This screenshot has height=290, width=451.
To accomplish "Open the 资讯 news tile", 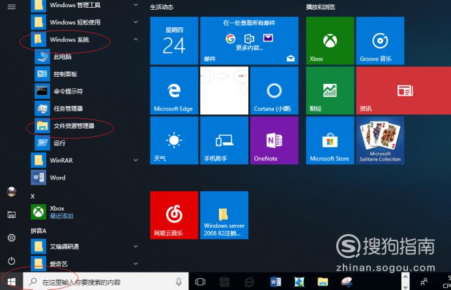I will 403,90.
